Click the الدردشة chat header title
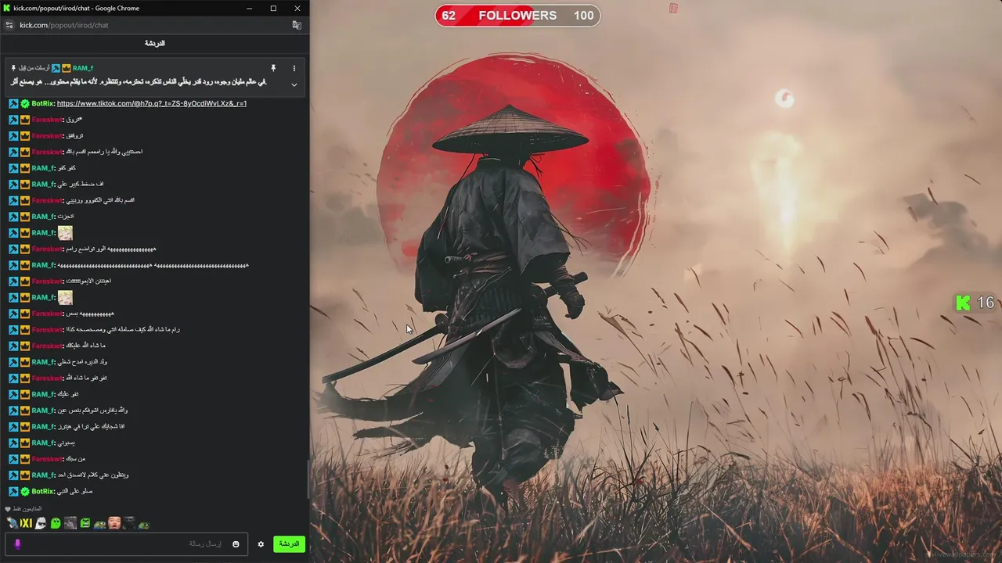 pyautogui.click(x=155, y=43)
